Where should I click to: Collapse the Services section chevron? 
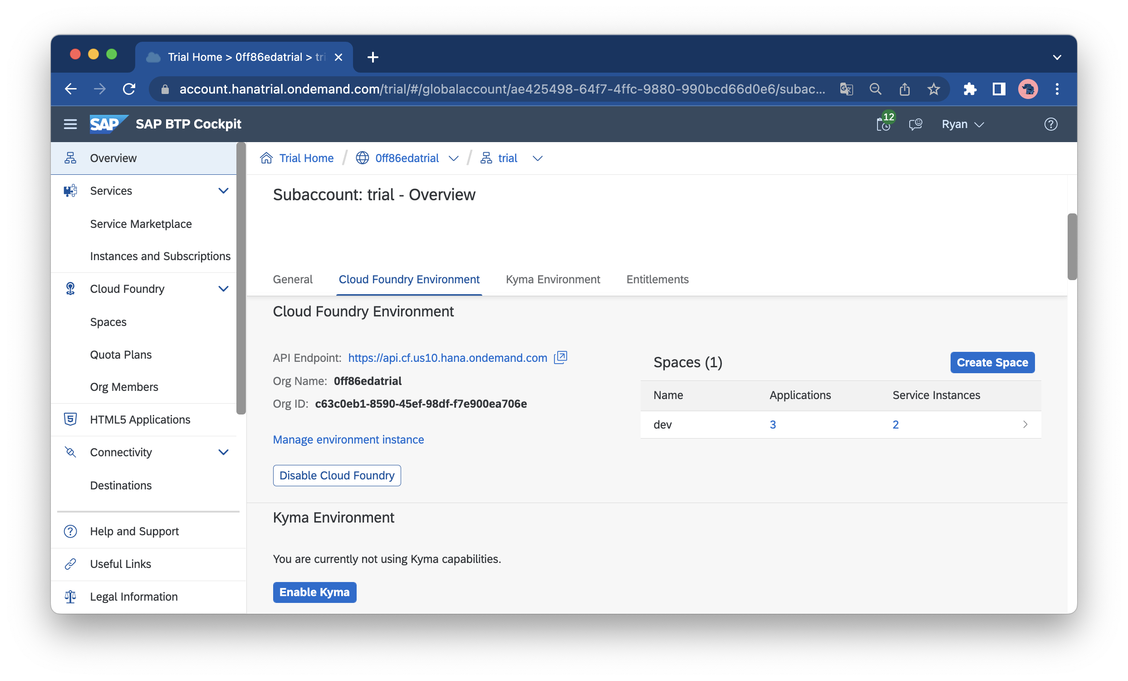tap(223, 191)
